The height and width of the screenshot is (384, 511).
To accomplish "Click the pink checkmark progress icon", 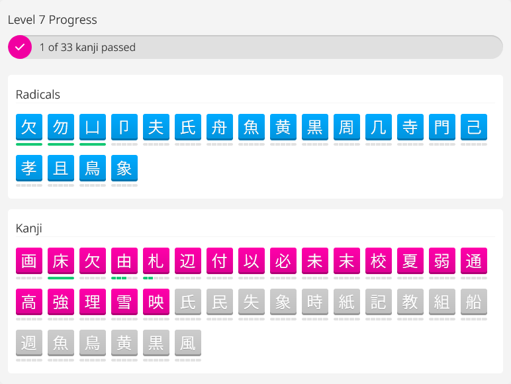I will pos(20,47).
